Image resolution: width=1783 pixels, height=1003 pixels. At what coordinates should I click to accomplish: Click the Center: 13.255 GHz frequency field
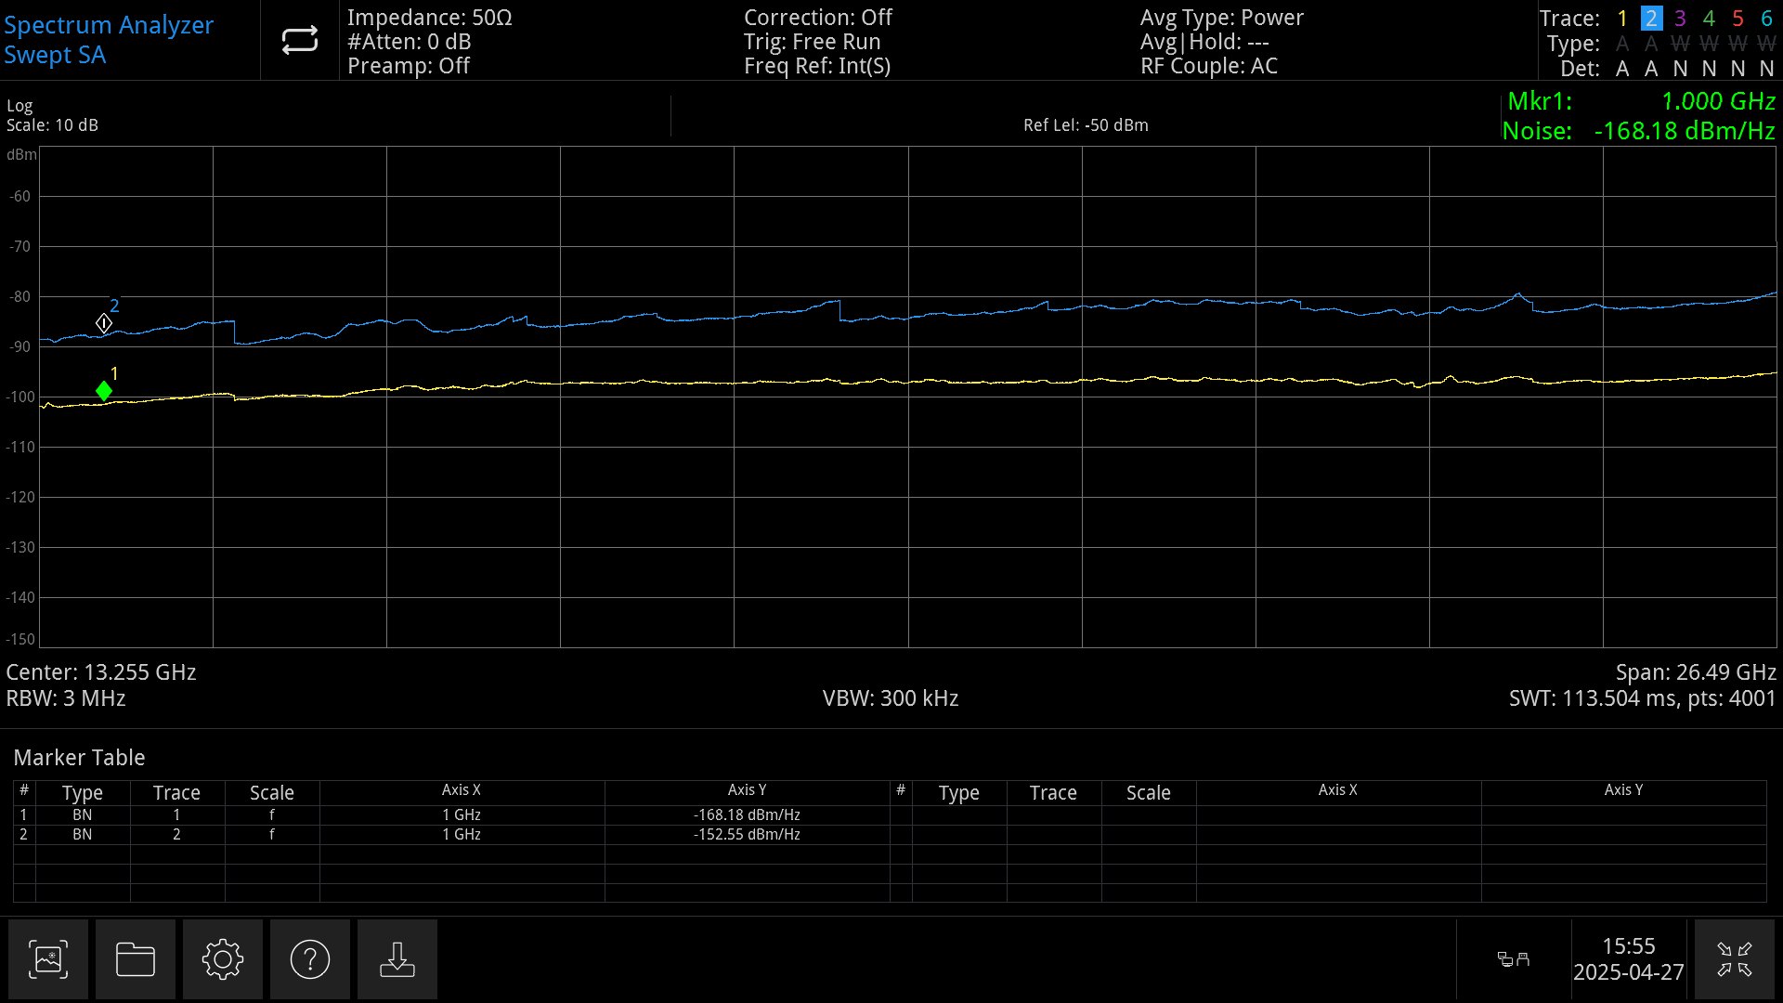click(100, 671)
